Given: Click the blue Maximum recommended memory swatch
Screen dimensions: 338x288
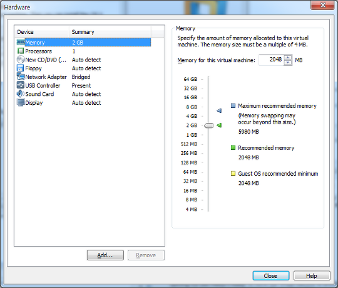Looking at the screenshot, I should point(233,105).
